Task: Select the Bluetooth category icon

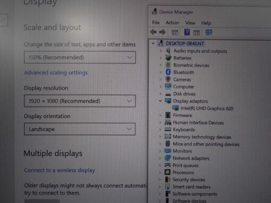Action: click(168, 72)
